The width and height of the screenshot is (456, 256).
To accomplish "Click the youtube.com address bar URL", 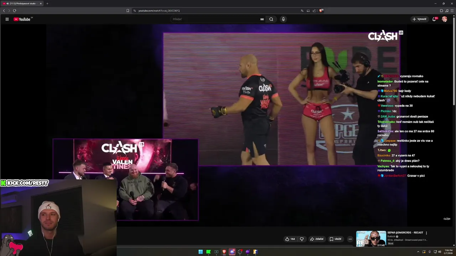I will pyautogui.click(x=159, y=11).
